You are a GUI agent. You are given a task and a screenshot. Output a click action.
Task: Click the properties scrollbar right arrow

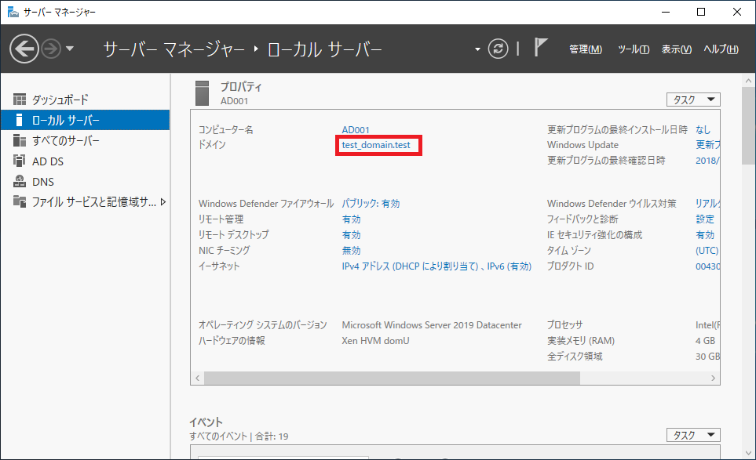pos(713,379)
